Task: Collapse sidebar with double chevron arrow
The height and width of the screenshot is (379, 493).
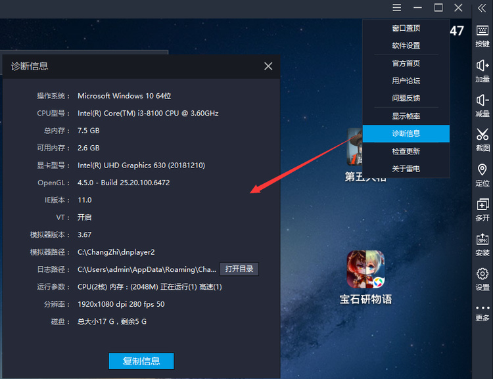Action: [482, 8]
